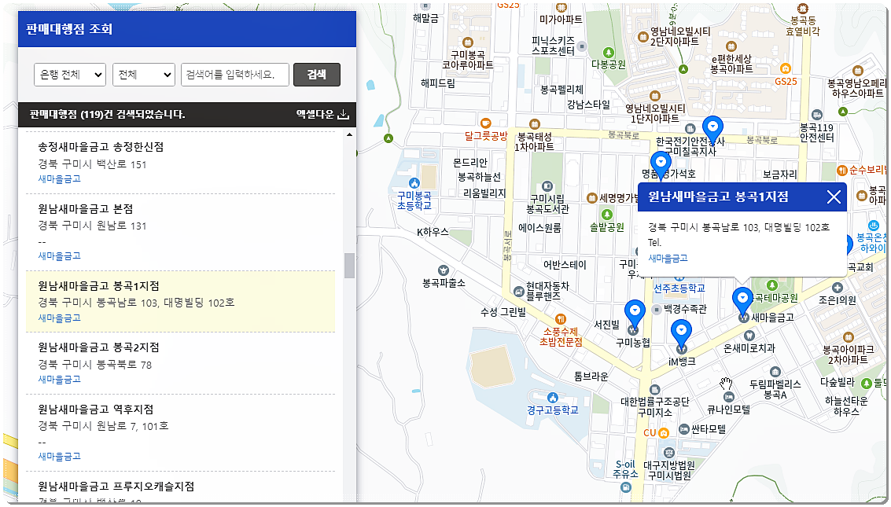Click the 백경수족관 map label
The image size is (891, 507).
[x=685, y=309]
